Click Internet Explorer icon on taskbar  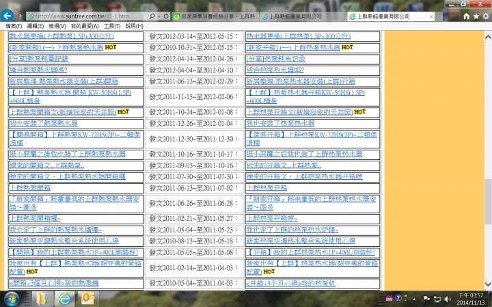point(64,299)
